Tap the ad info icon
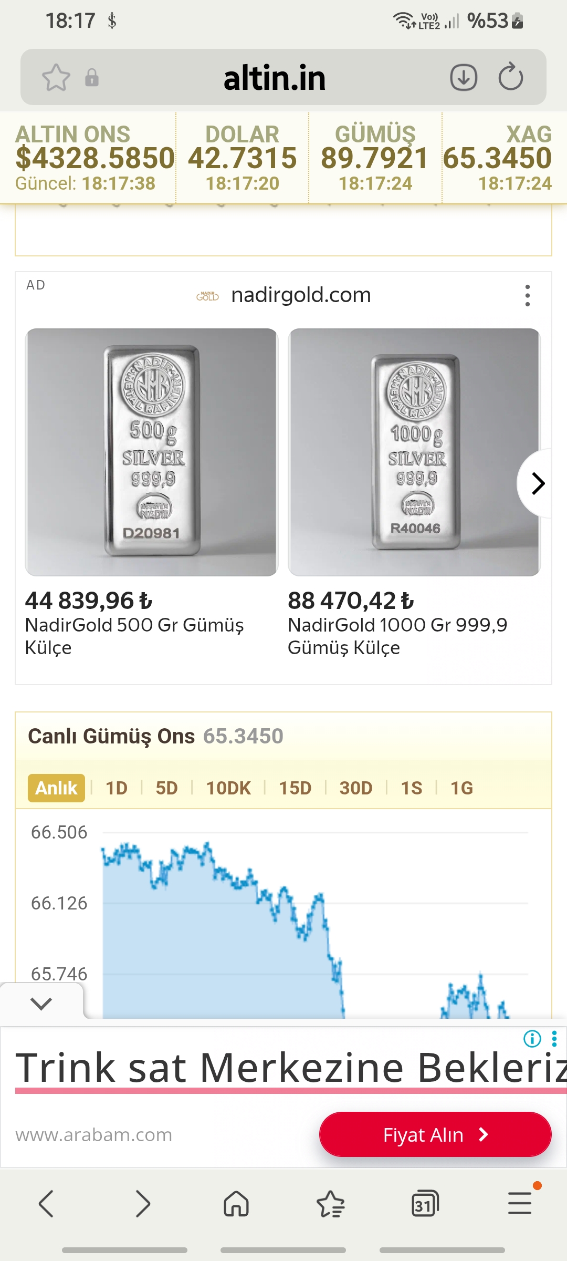The width and height of the screenshot is (567, 1261). (x=532, y=1039)
